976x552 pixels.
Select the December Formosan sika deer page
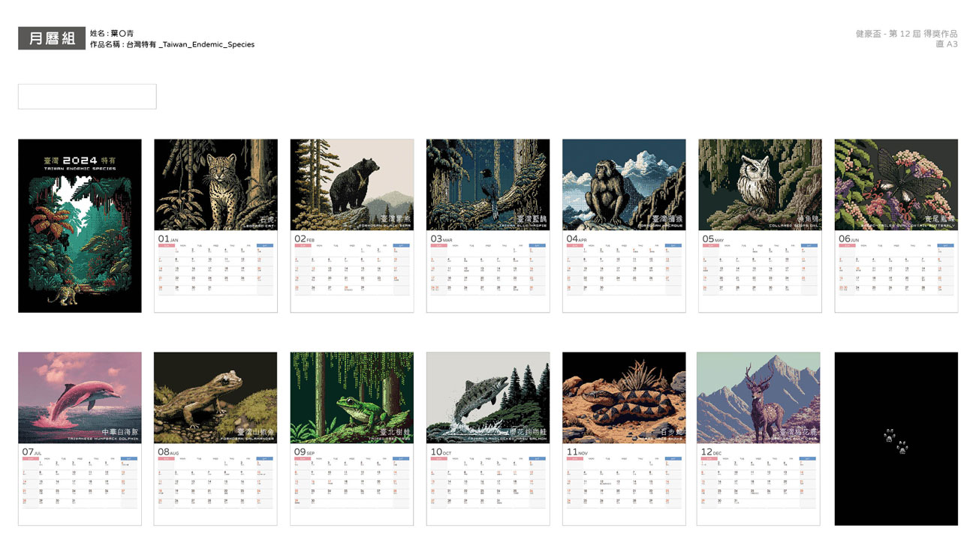point(758,398)
